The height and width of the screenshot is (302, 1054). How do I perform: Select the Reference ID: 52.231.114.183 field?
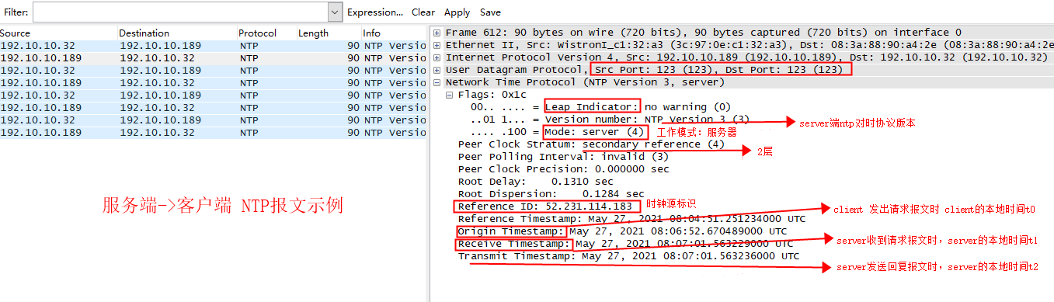(545, 207)
